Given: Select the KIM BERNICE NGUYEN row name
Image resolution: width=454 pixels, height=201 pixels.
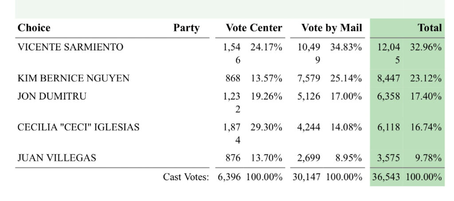Looking at the screenshot, I should 74,78.
